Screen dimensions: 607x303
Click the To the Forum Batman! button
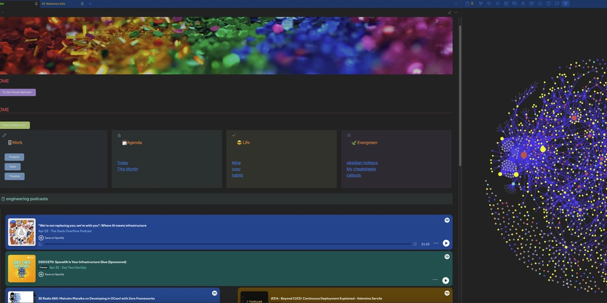tap(18, 92)
